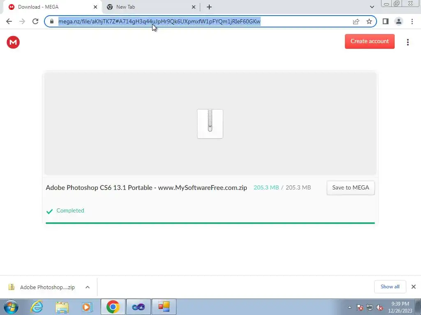The height and width of the screenshot is (315, 421).
Task: Switch to the Download - MEGA tab
Action: 52,7
